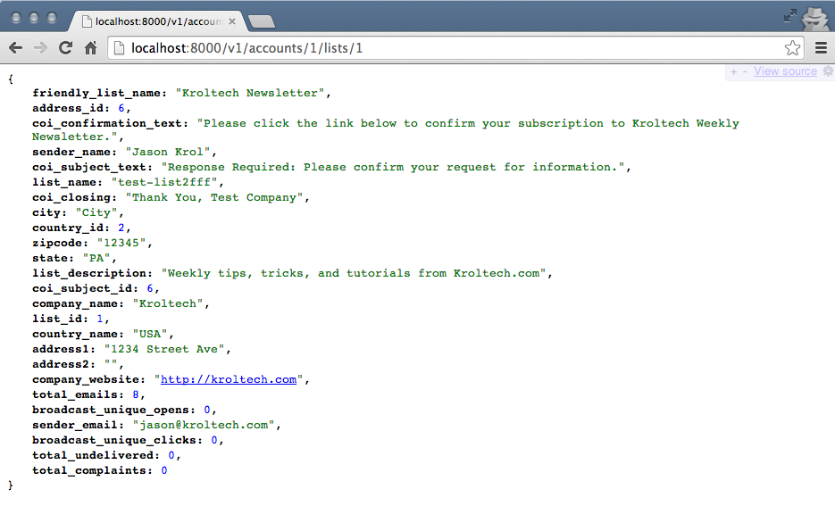The height and width of the screenshot is (506, 835).
Task: Click the zipcode value "12345"
Action: (121, 243)
